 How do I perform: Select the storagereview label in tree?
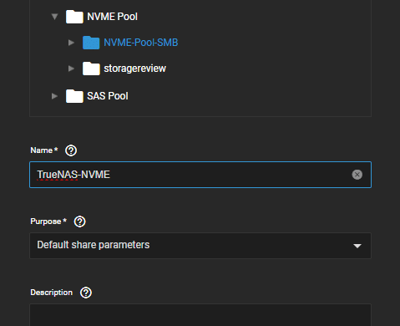(x=135, y=69)
